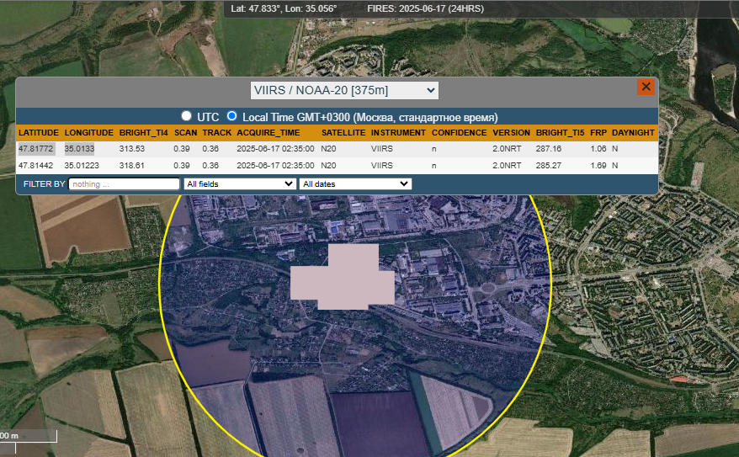This screenshot has width=739, height=457.
Task: Sort by the DAYNIGHT column header
Action: coord(633,133)
